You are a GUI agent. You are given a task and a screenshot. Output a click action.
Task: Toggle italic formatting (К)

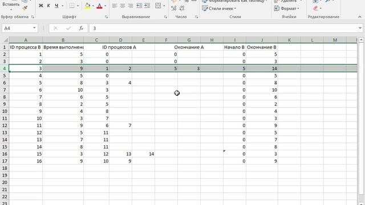coord(48,6)
